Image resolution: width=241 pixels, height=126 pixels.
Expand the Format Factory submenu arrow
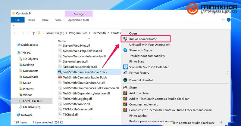(x=227, y=73)
